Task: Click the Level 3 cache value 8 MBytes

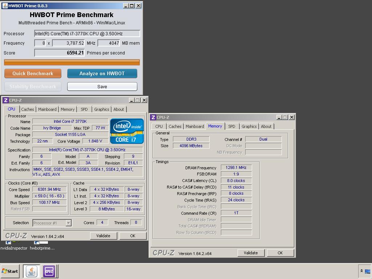Action: point(107,209)
